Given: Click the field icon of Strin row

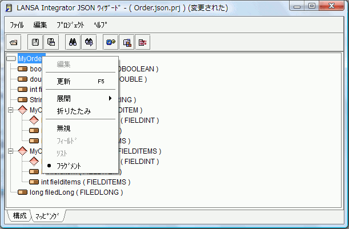Looking at the screenshot, I should pyautogui.click(x=22, y=99).
